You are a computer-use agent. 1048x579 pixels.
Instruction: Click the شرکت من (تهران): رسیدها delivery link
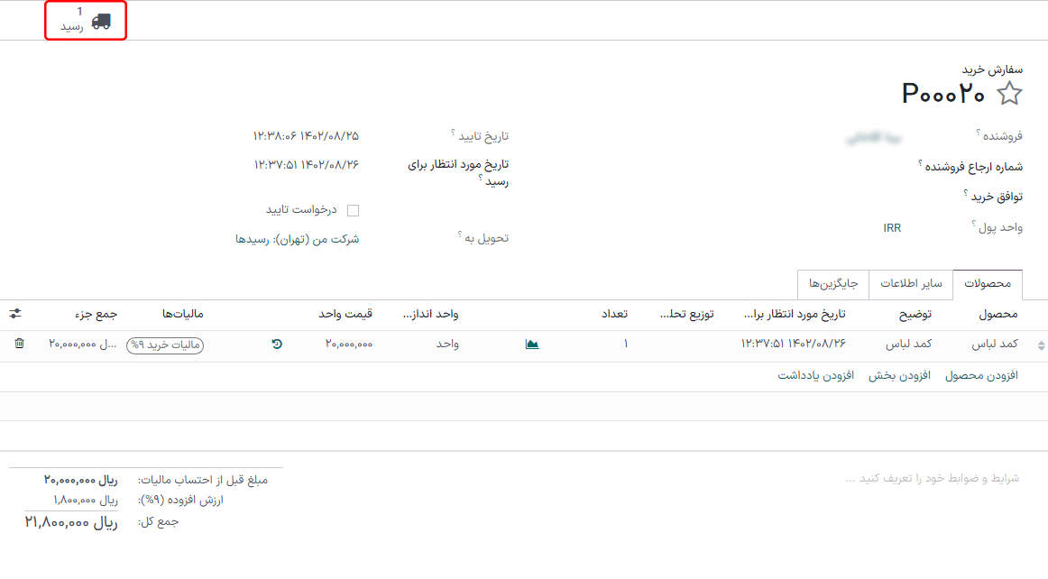click(x=297, y=239)
